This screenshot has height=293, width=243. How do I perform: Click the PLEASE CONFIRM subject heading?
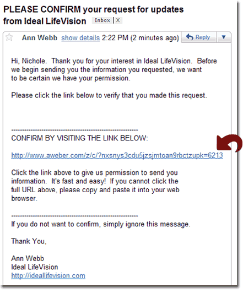pyautogui.click(x=93, y=15)
